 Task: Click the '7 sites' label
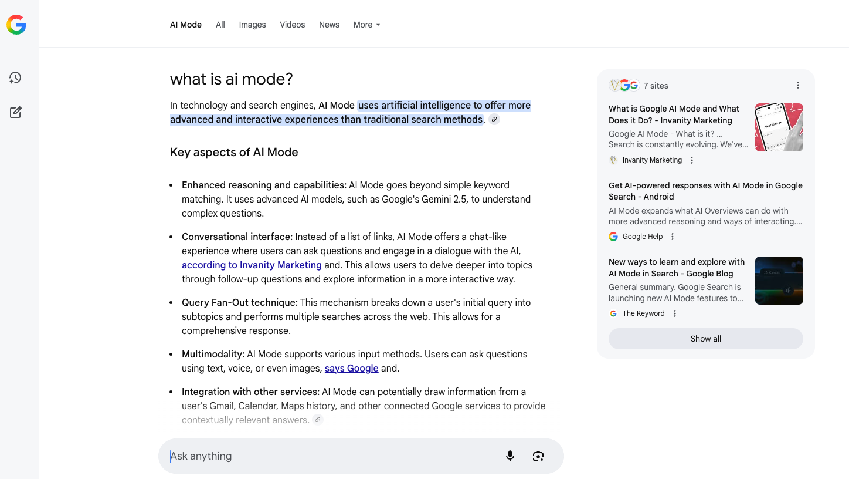click(656, 86)
